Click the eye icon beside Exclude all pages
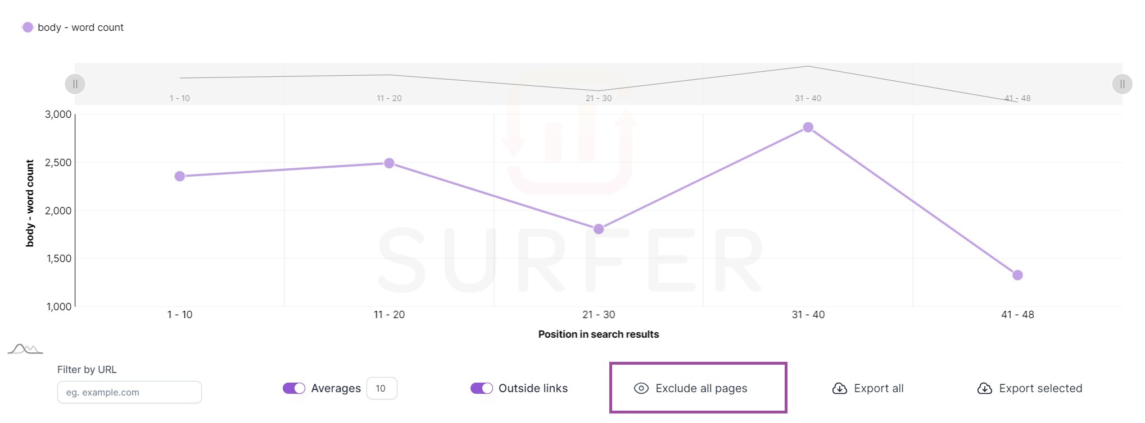Screen dimensions: 1145x423 [x=641, y=388]
